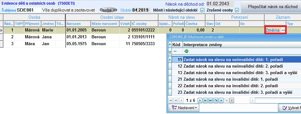Click birth date 01.01.2013
The height and width of the screenshot is (114, 301).
78,37
